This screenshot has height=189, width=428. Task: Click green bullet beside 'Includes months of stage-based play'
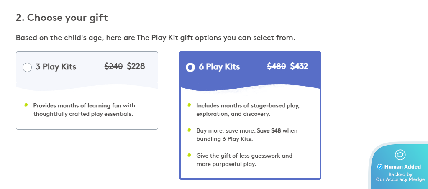[190, 105]
